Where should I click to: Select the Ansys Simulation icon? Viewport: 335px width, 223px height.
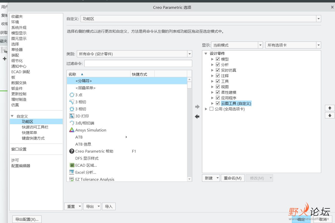(x=72, y=130)
